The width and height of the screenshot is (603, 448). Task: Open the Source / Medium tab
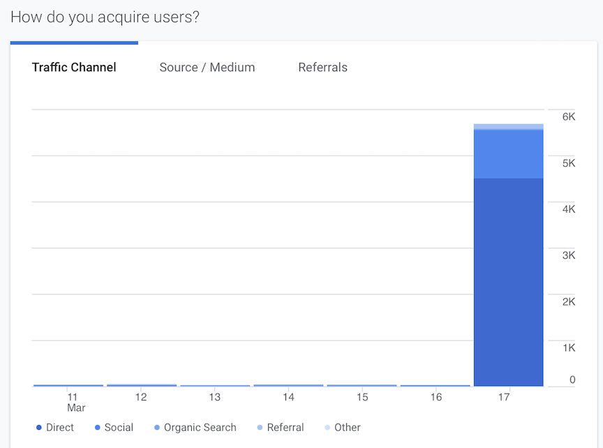tap(207, 68)
